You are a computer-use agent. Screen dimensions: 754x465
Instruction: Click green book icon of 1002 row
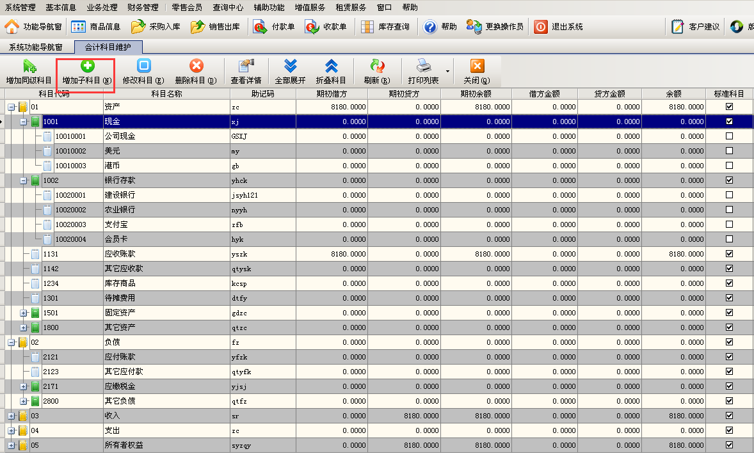(35, 180)
